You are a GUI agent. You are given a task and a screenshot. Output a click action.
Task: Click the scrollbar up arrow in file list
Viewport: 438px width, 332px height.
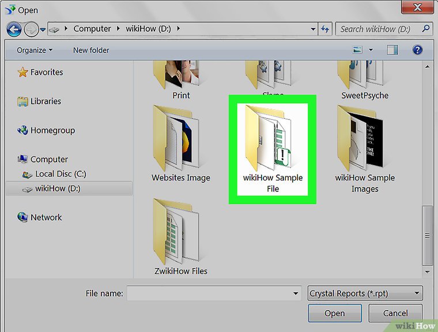[427, 67]
